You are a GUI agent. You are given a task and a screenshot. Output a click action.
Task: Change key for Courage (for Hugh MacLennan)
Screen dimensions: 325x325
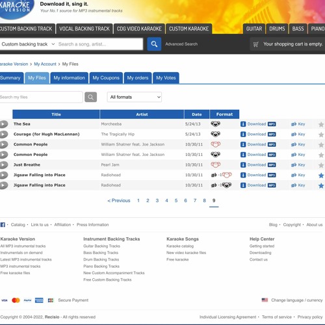298,134
